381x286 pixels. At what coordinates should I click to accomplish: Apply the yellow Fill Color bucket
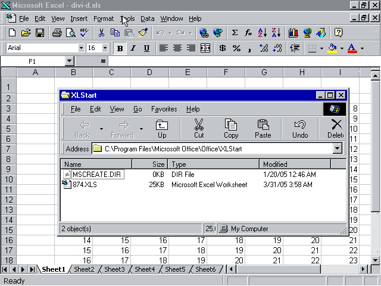point(332,48)
